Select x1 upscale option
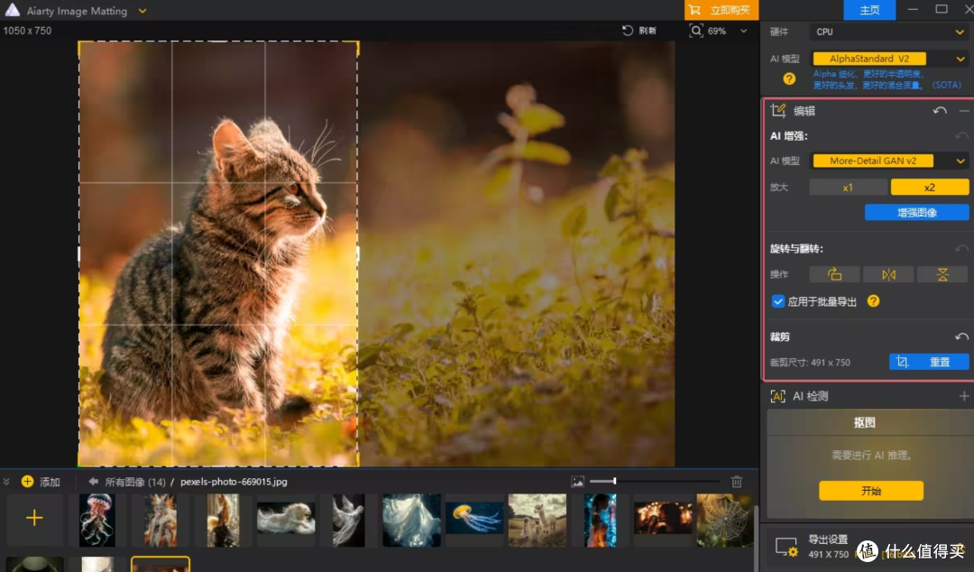 848,187
